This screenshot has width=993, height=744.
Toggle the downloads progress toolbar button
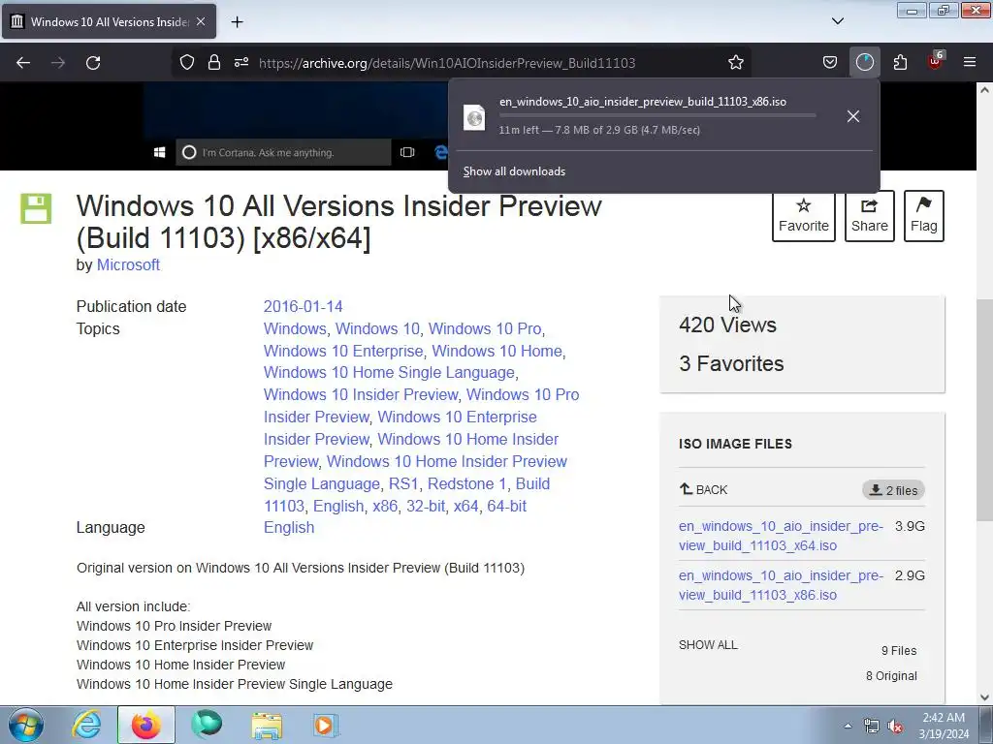pyautogui.click(x=864, y=62)
